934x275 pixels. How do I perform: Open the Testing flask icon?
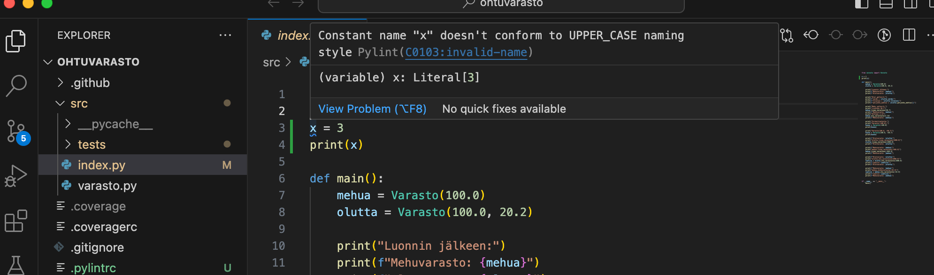(16, 265)
